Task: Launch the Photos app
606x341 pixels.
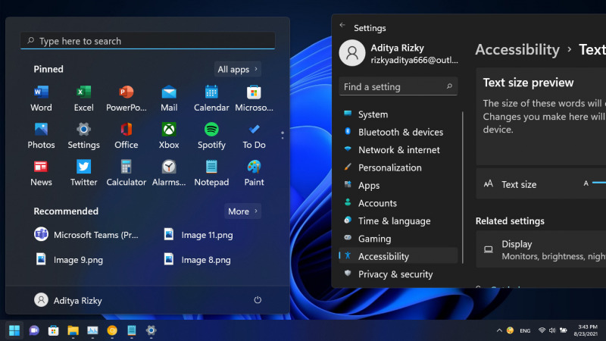Action: pyautogui.click(x=41, y=136)
